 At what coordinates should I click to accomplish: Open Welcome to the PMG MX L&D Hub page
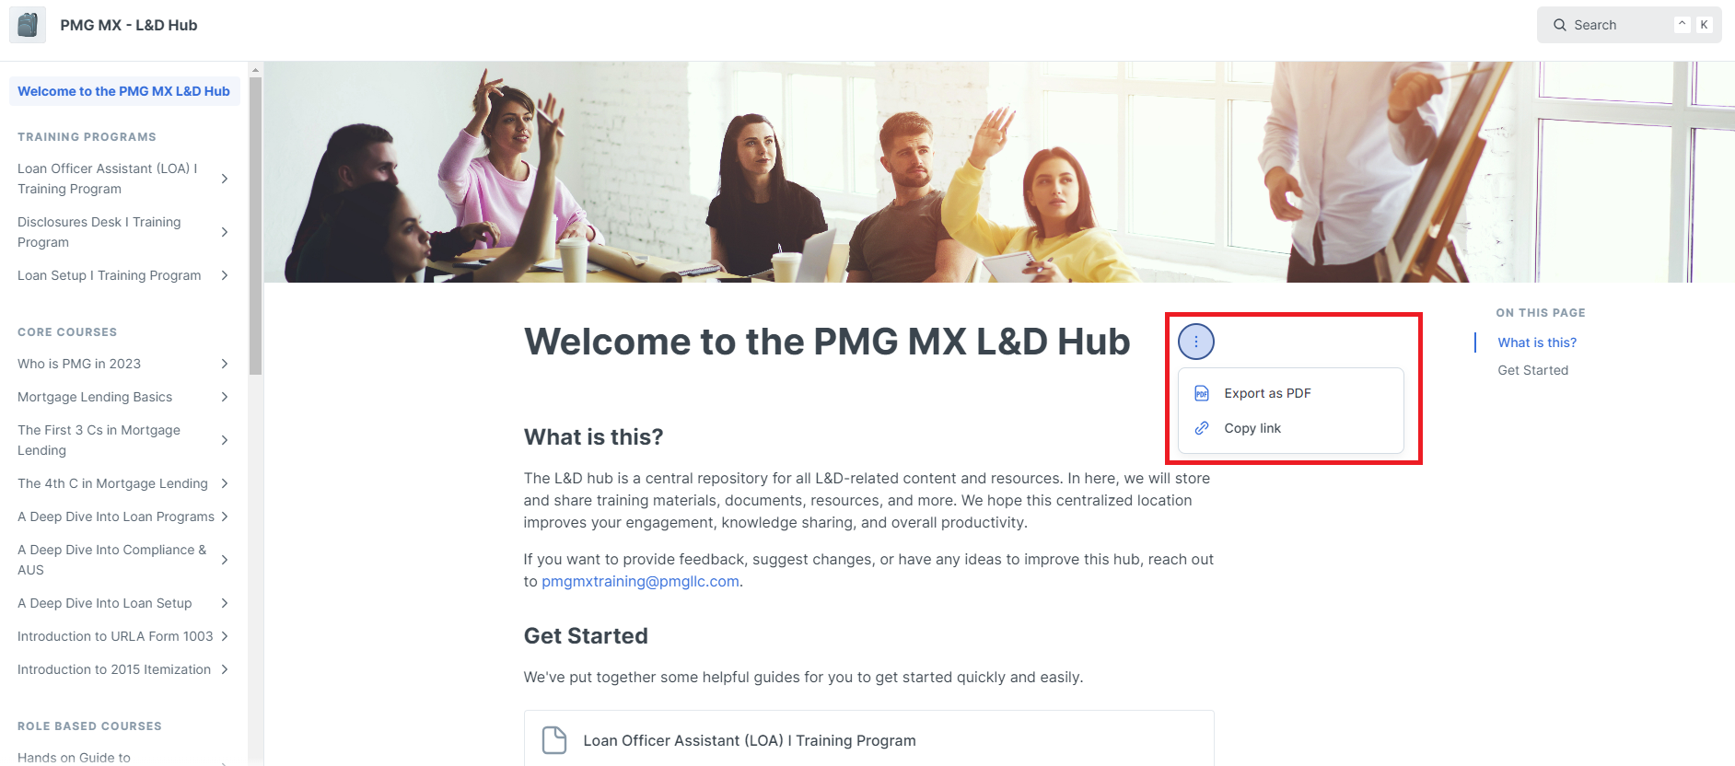(x=124, y=91)
